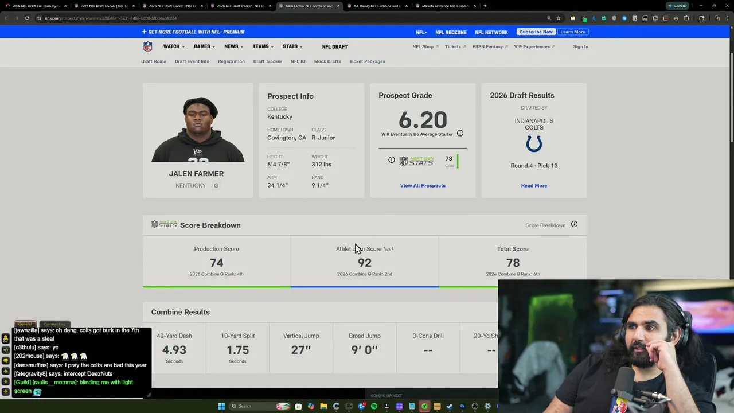This screenshot has width=734, height=413.
Task: Expand the STATS dropdown menu
Action: [x=293, y=46]
